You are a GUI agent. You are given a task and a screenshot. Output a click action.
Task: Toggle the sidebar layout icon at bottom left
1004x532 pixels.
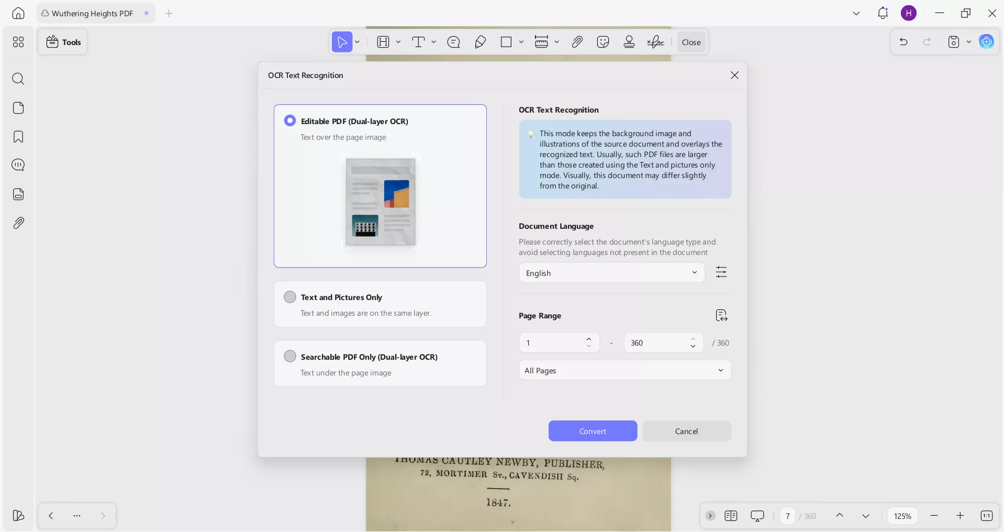tap(18, 516)
